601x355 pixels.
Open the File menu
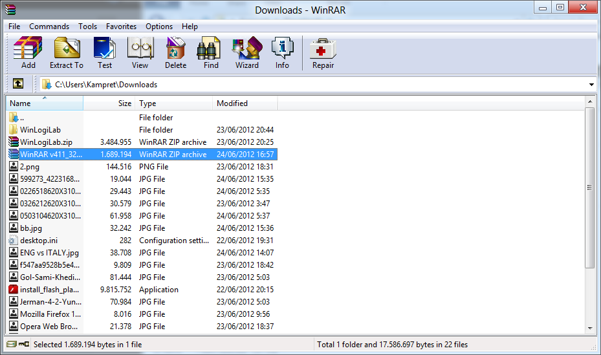click(14, 27)
